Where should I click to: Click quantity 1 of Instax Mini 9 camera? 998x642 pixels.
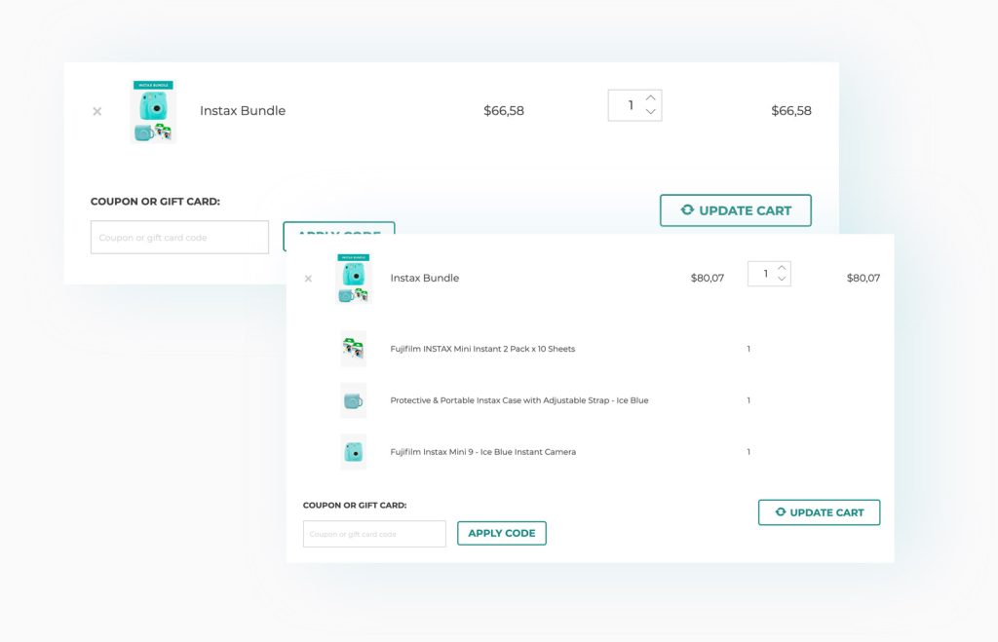[x=748, y=452]
